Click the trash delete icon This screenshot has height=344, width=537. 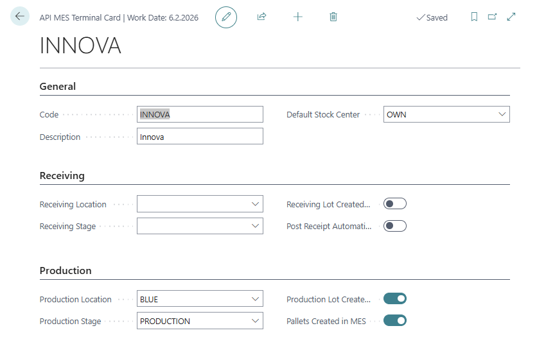point(333,17)
